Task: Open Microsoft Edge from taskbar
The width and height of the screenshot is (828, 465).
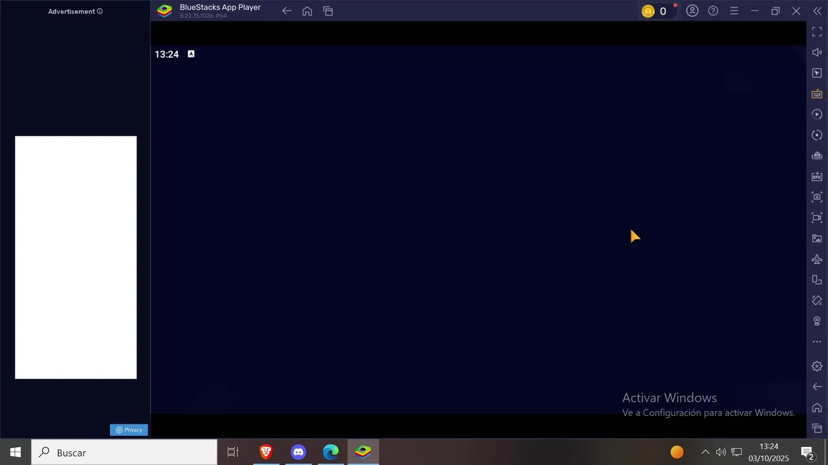Action: [331, 452]
